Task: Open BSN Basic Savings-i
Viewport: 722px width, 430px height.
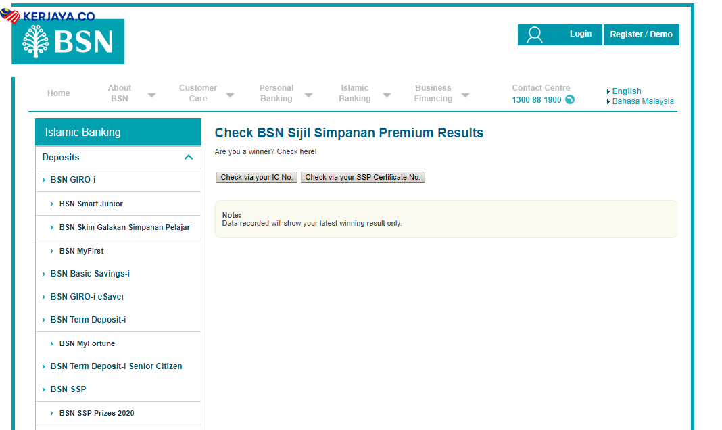Action: 91,273
